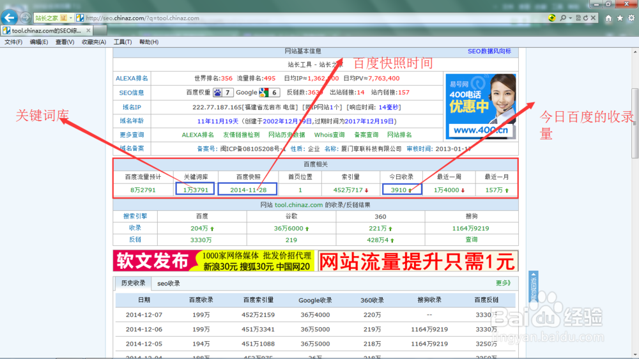
Task: Expand the search provider dropdown arrow
Action: 570,18
